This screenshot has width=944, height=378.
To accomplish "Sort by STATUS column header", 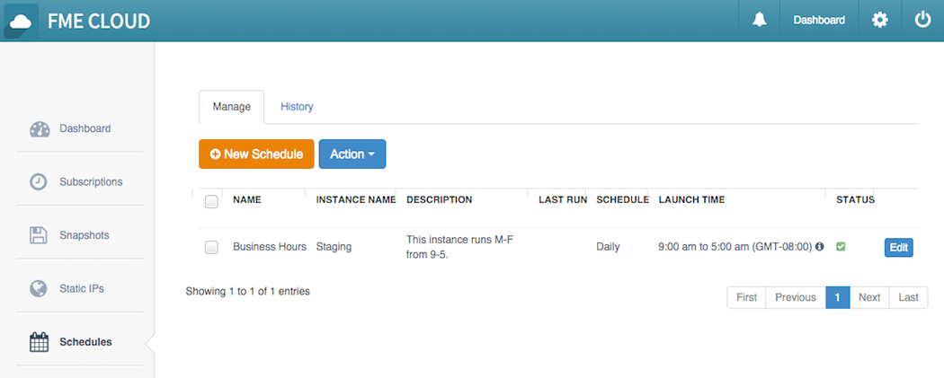I will pyautogui.click(x=855, y=199).
